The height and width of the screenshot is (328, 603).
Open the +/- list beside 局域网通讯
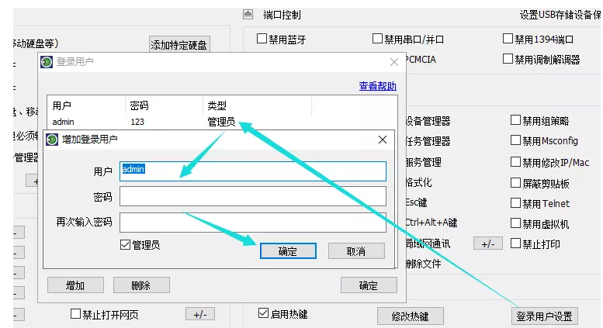(488, 243)
